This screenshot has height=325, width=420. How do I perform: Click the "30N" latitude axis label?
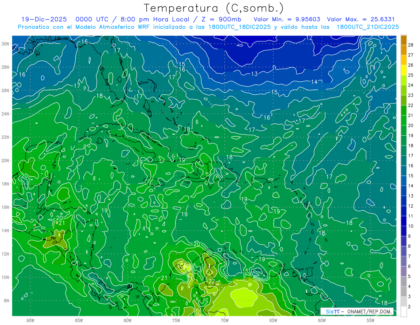pyautogui.click(x=6, y=44)
